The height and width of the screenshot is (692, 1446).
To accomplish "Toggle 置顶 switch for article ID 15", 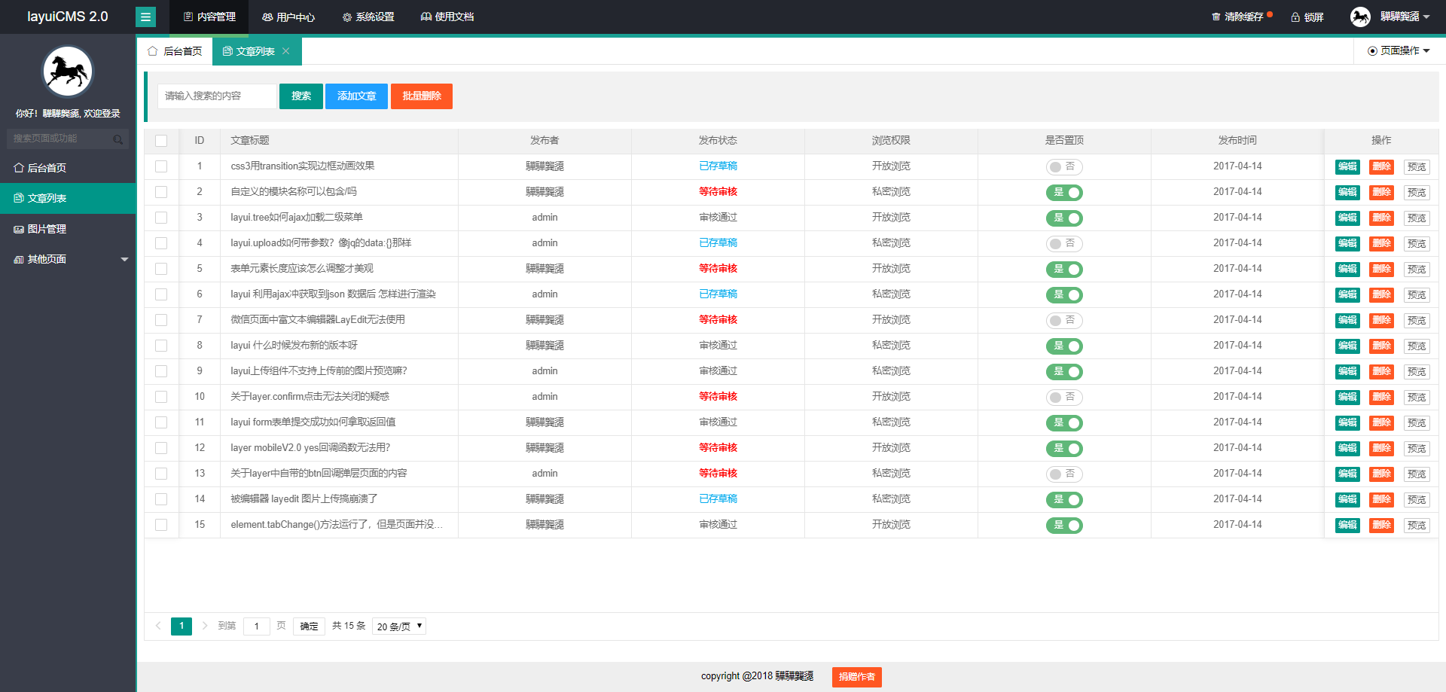I will [x=1064, y=526].
